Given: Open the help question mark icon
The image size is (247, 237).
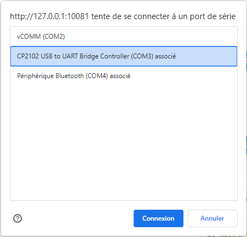Looking at the screenshot, I should (18, 218).
